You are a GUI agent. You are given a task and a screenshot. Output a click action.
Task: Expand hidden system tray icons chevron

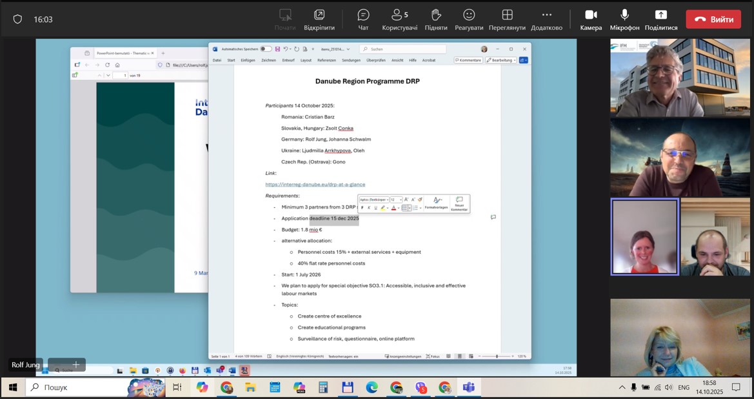(622, 387)
